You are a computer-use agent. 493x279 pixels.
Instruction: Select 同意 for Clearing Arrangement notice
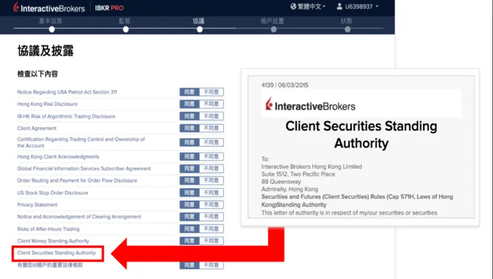click(190, 217)
